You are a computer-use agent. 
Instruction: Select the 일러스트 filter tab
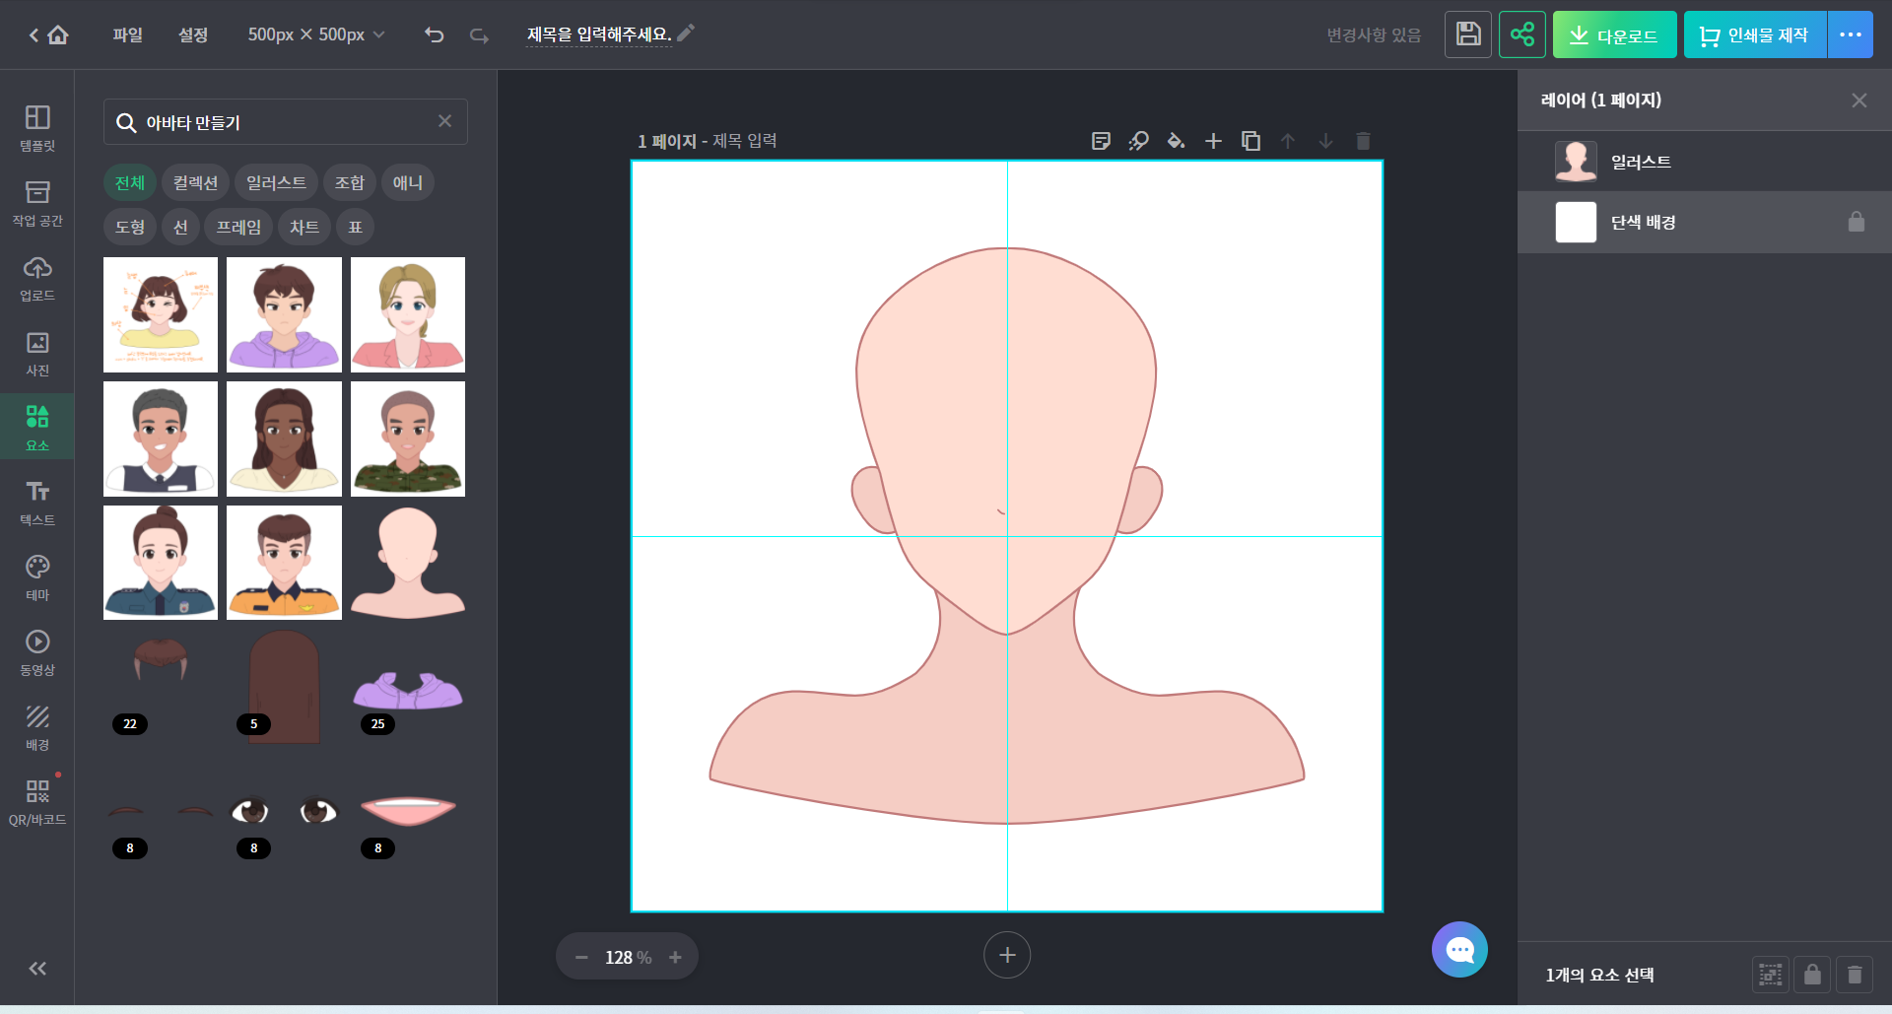276,182
